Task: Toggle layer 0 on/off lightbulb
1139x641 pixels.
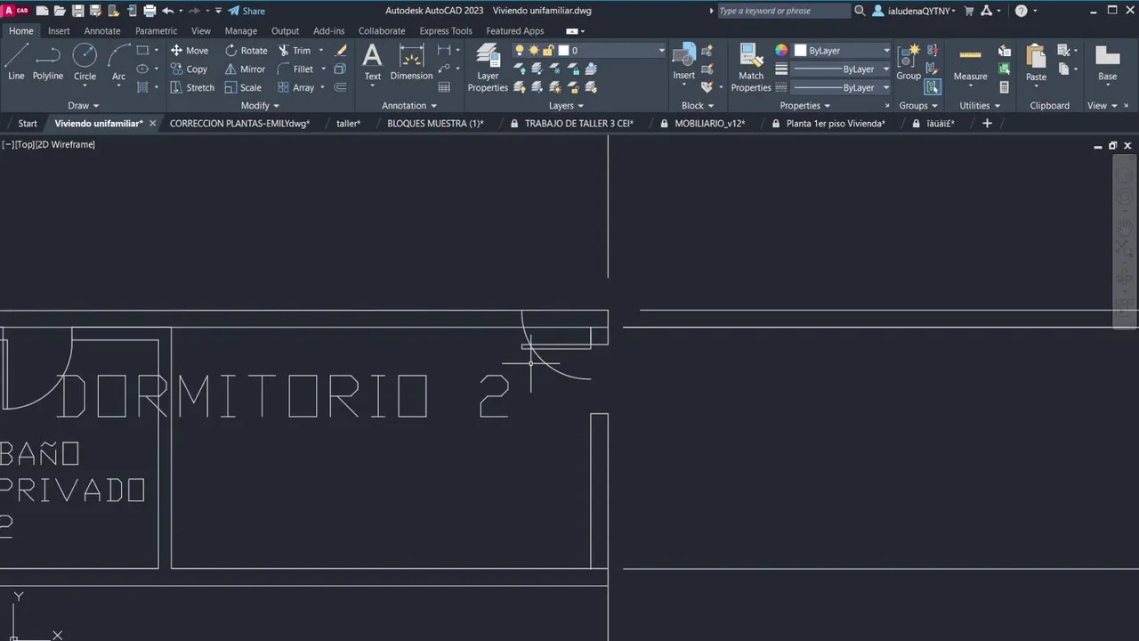Action: [520, 51]
